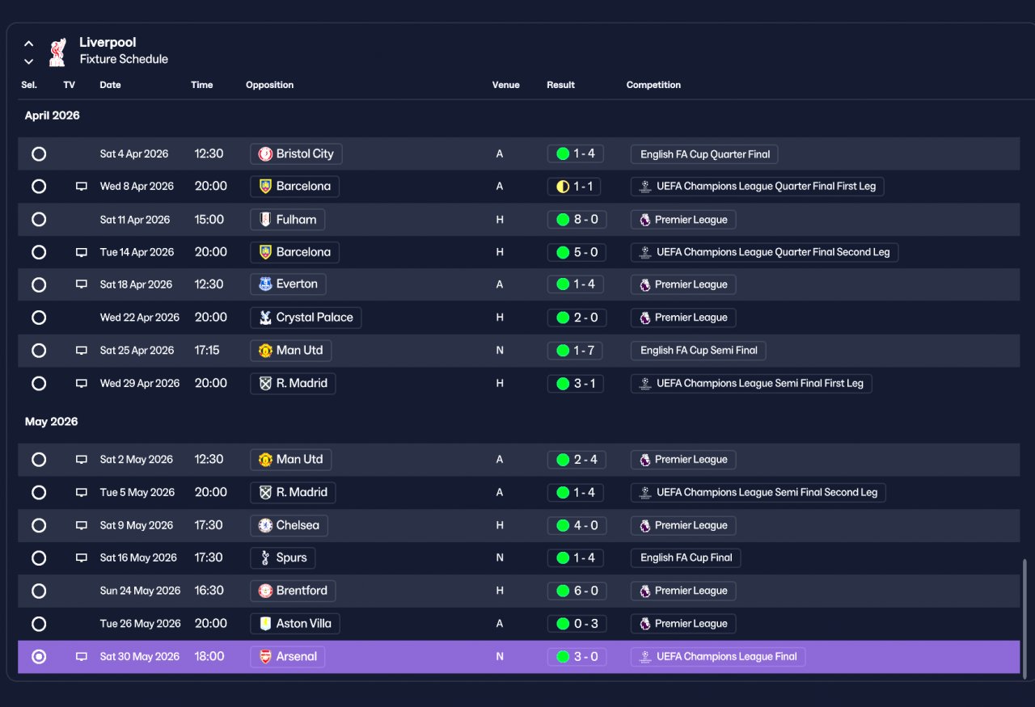Select the Chelsea fixture radio button
Viewport: 1035px width, 707px height.
pyautogui.click(x=39, y=525)
